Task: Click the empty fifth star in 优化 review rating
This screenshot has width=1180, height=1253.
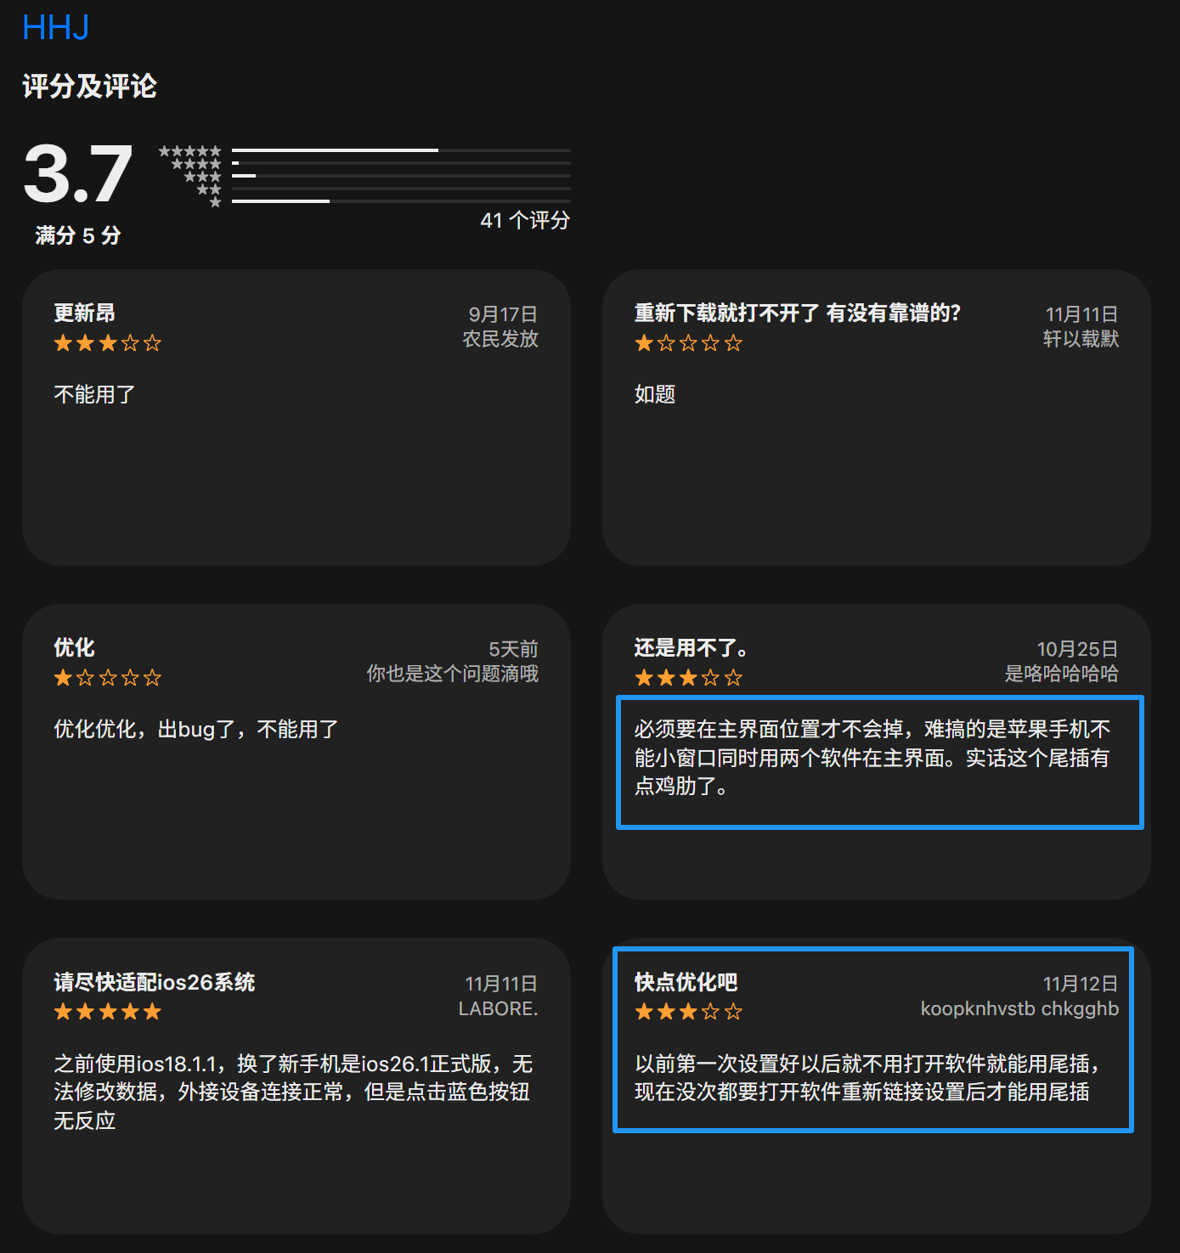Action: pos(153,677)
